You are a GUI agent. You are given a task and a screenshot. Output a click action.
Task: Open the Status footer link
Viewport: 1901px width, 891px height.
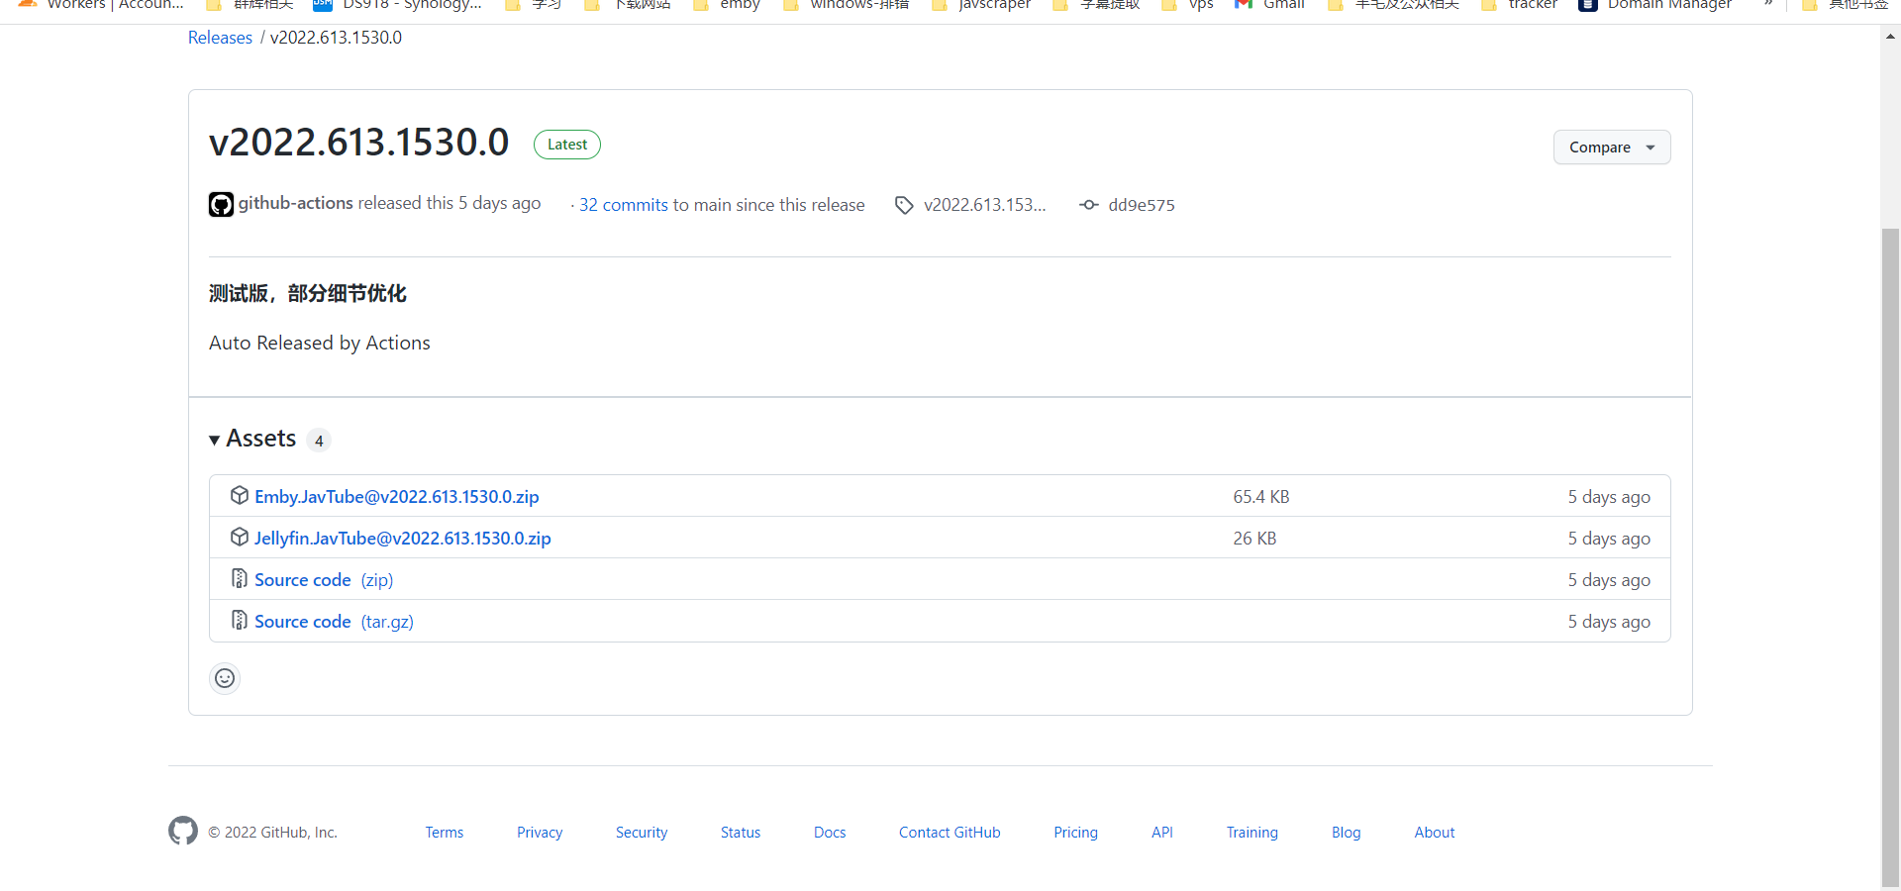(741, 833)
